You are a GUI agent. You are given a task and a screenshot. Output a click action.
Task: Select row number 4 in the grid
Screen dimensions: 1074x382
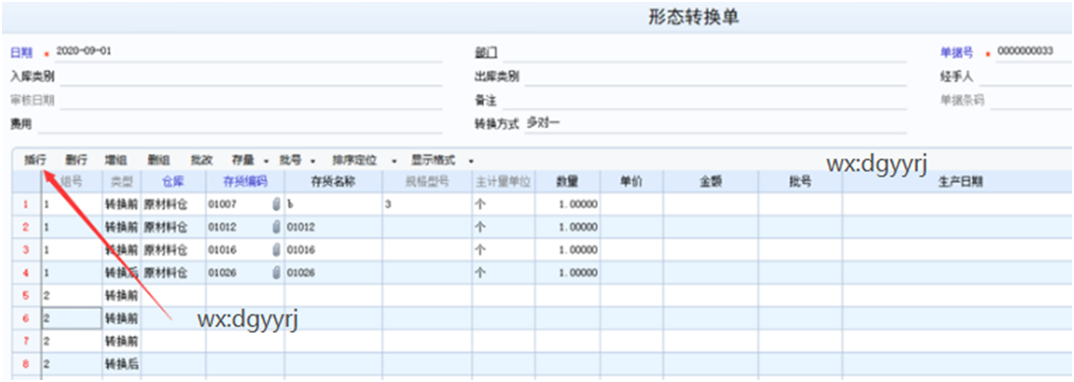27,273
